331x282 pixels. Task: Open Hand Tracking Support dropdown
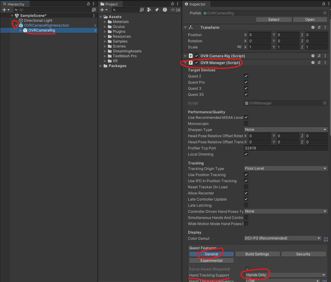point(286,275)
